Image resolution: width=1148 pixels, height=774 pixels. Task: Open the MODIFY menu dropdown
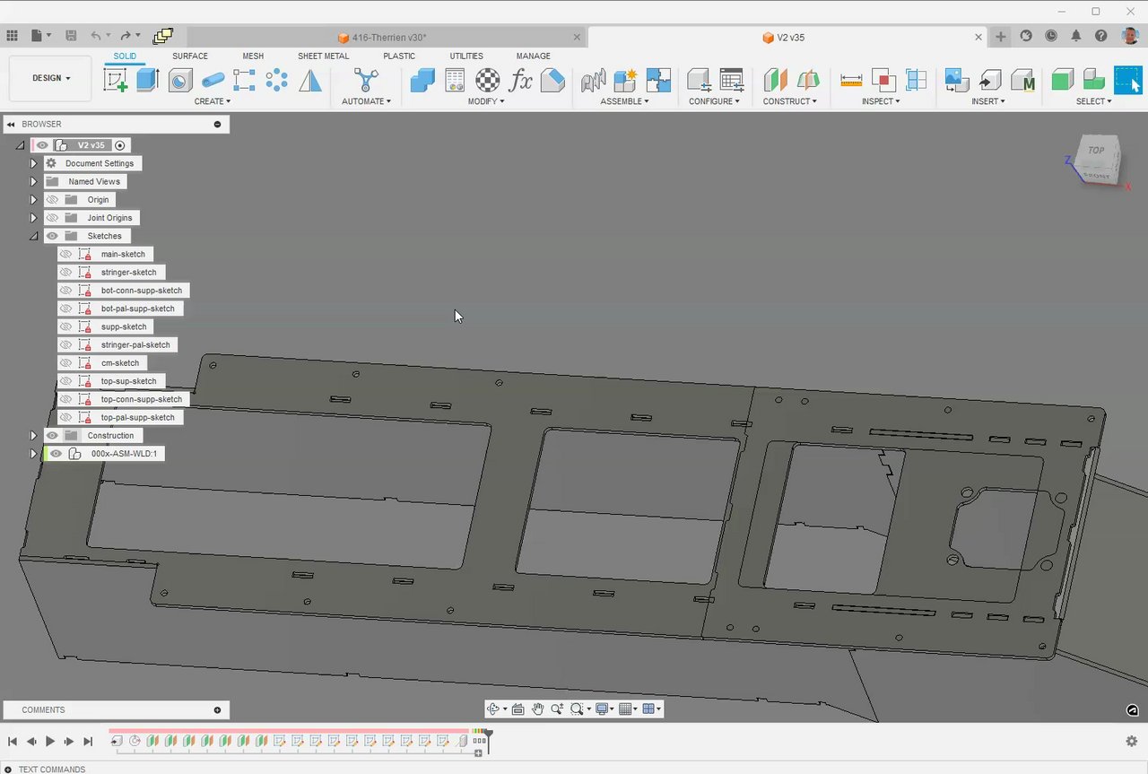(486, 101)
